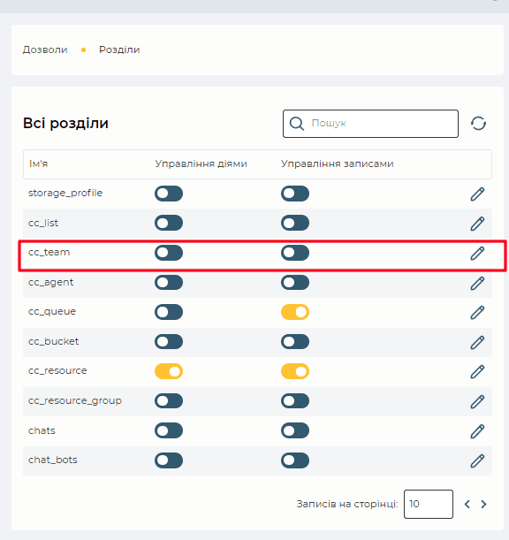Edit cc_resource via the pencil icon
Image resolution: width=509 pixels, height=540 pixels.
click(x=477, y=371)
